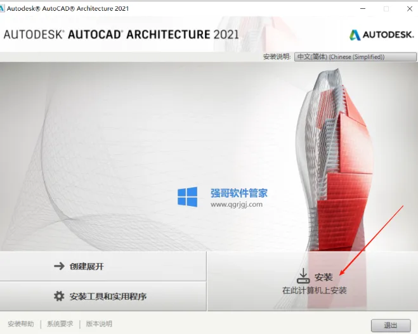Open the 版本说明 link
The image size is (418, 334).
(99, 324)
